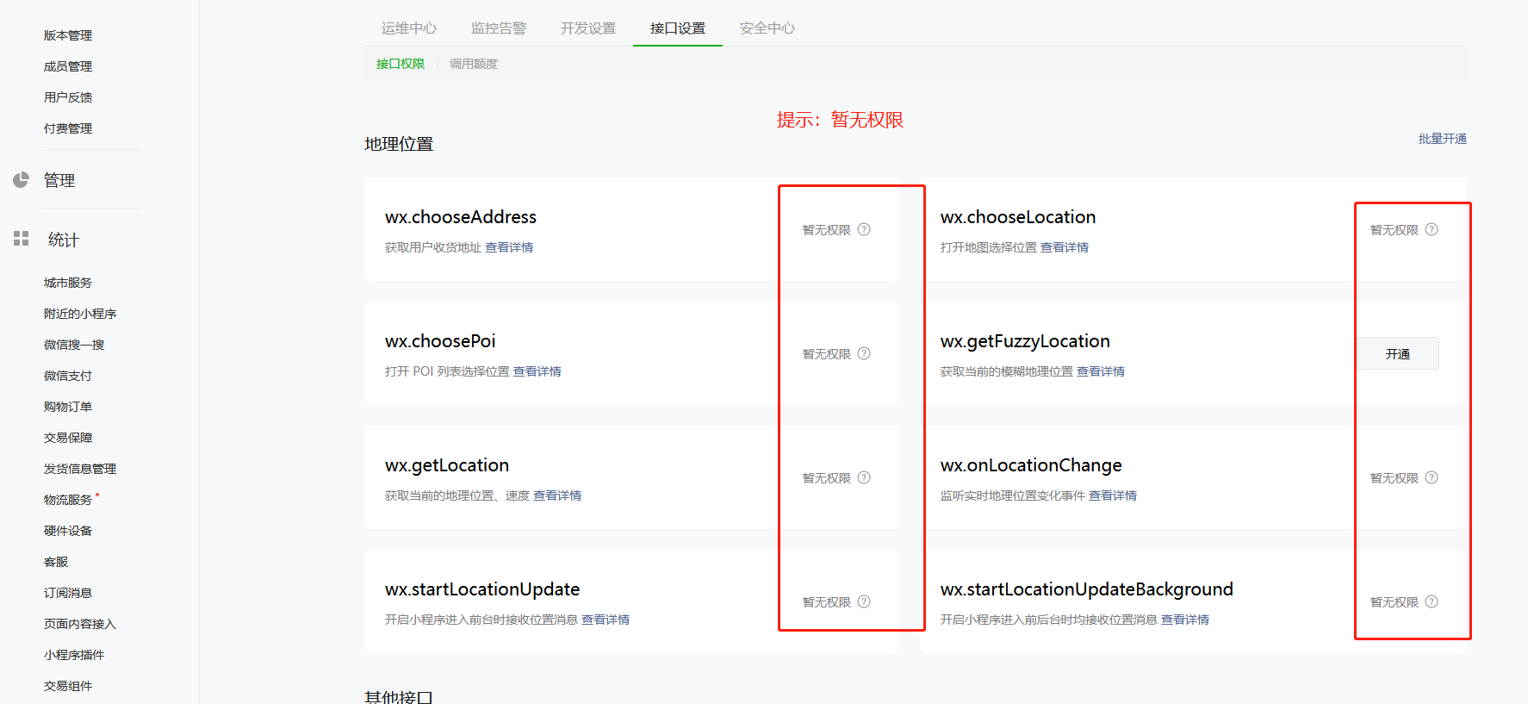The width and height of the screenshot is (1528, 704).
Task: Click the grid icon beside 统计
Action: 22,239
